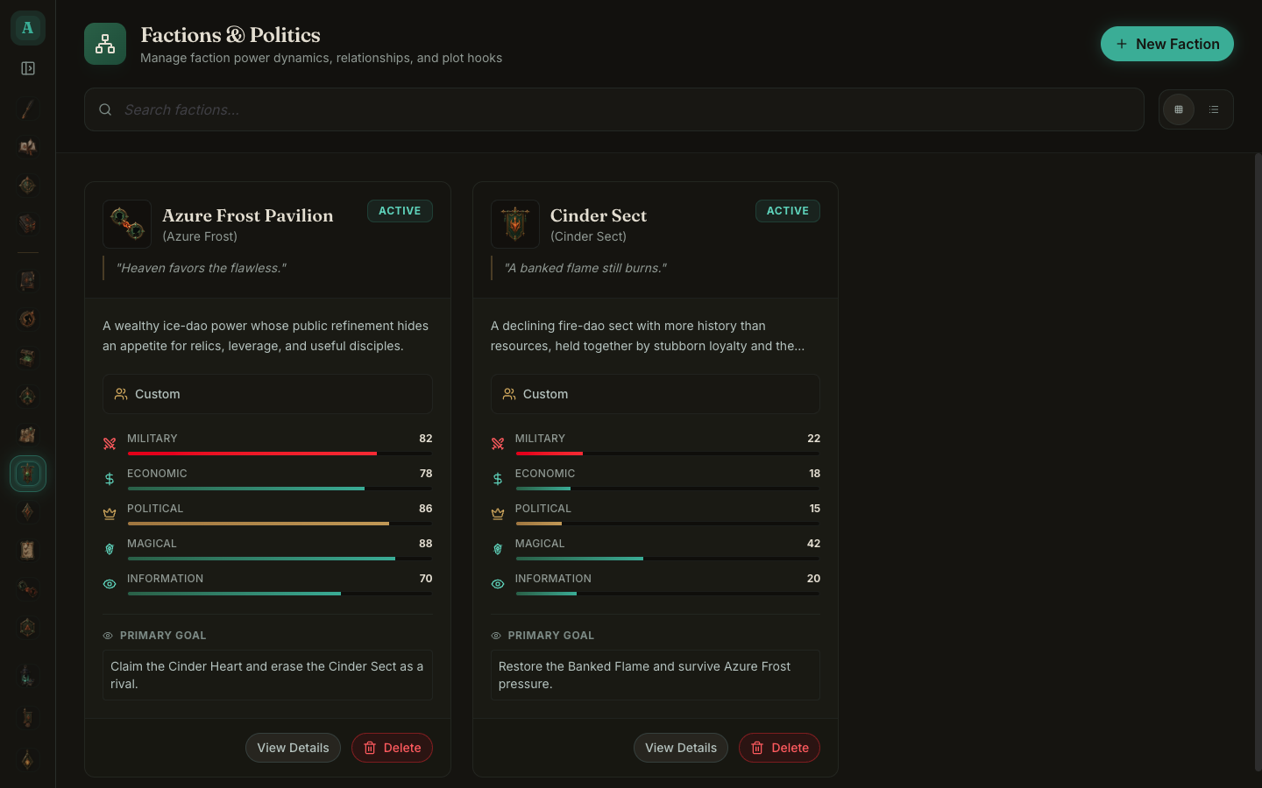Viewport: 1262px width, 788px height.
Task: Focus the Search factions field
Action: click(x=614, y=109)
